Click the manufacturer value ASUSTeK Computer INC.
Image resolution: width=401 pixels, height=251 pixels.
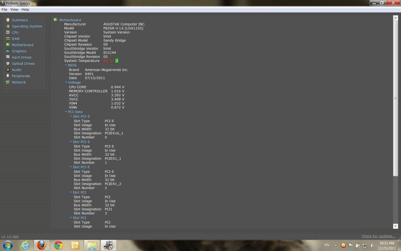124,24
